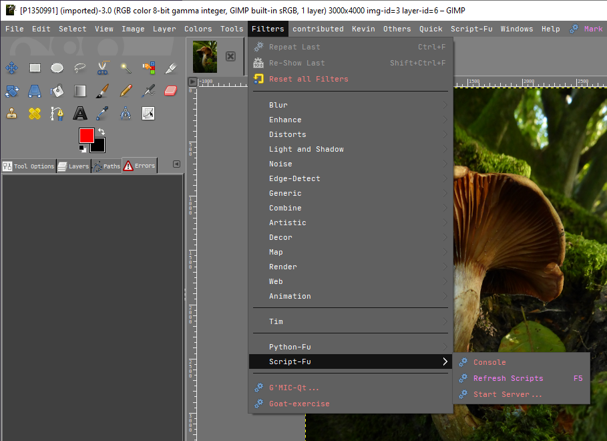The width and height of the screenshot is (607, 441).
Task: Open the black background color swatch
Action: click(x=99, y=146)
